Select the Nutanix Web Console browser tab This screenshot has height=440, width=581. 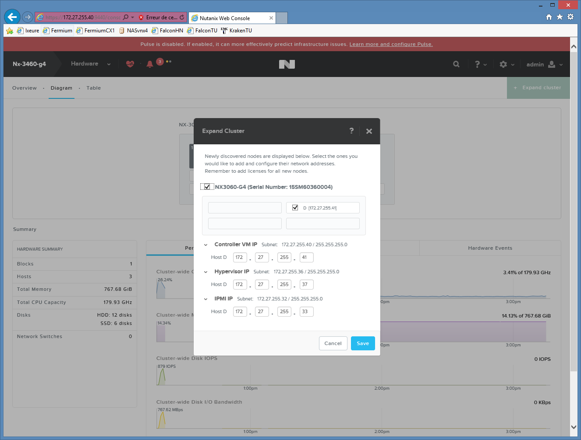pos(232,18)
